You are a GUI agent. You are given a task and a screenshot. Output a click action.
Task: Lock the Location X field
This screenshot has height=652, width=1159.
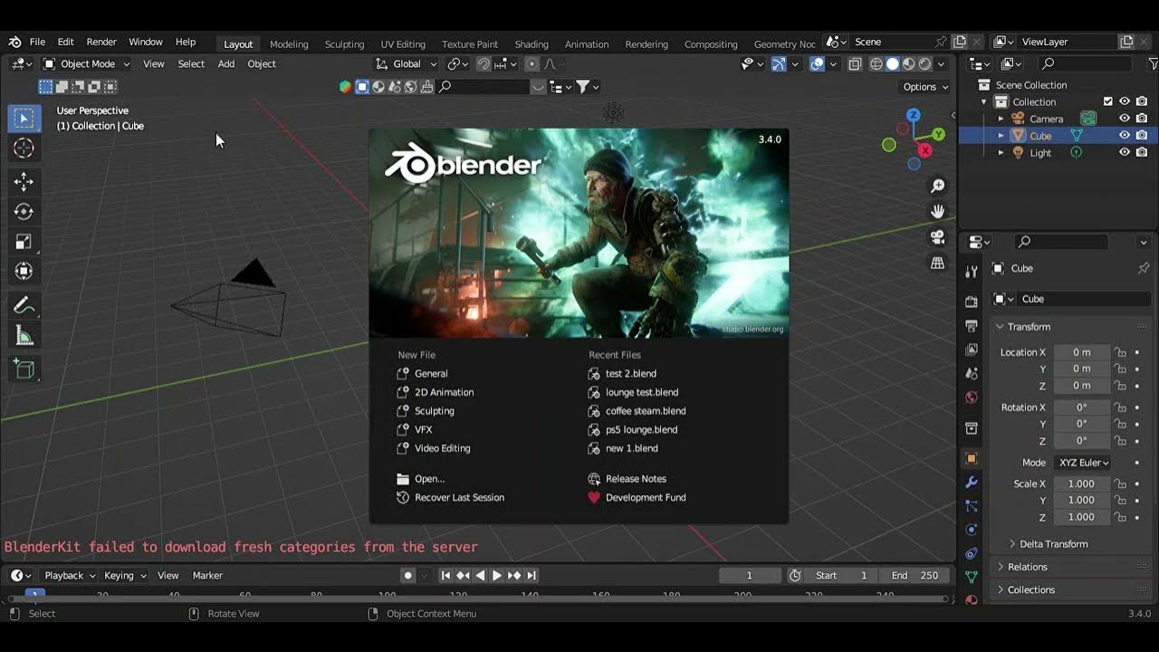tap(1120, 352)
